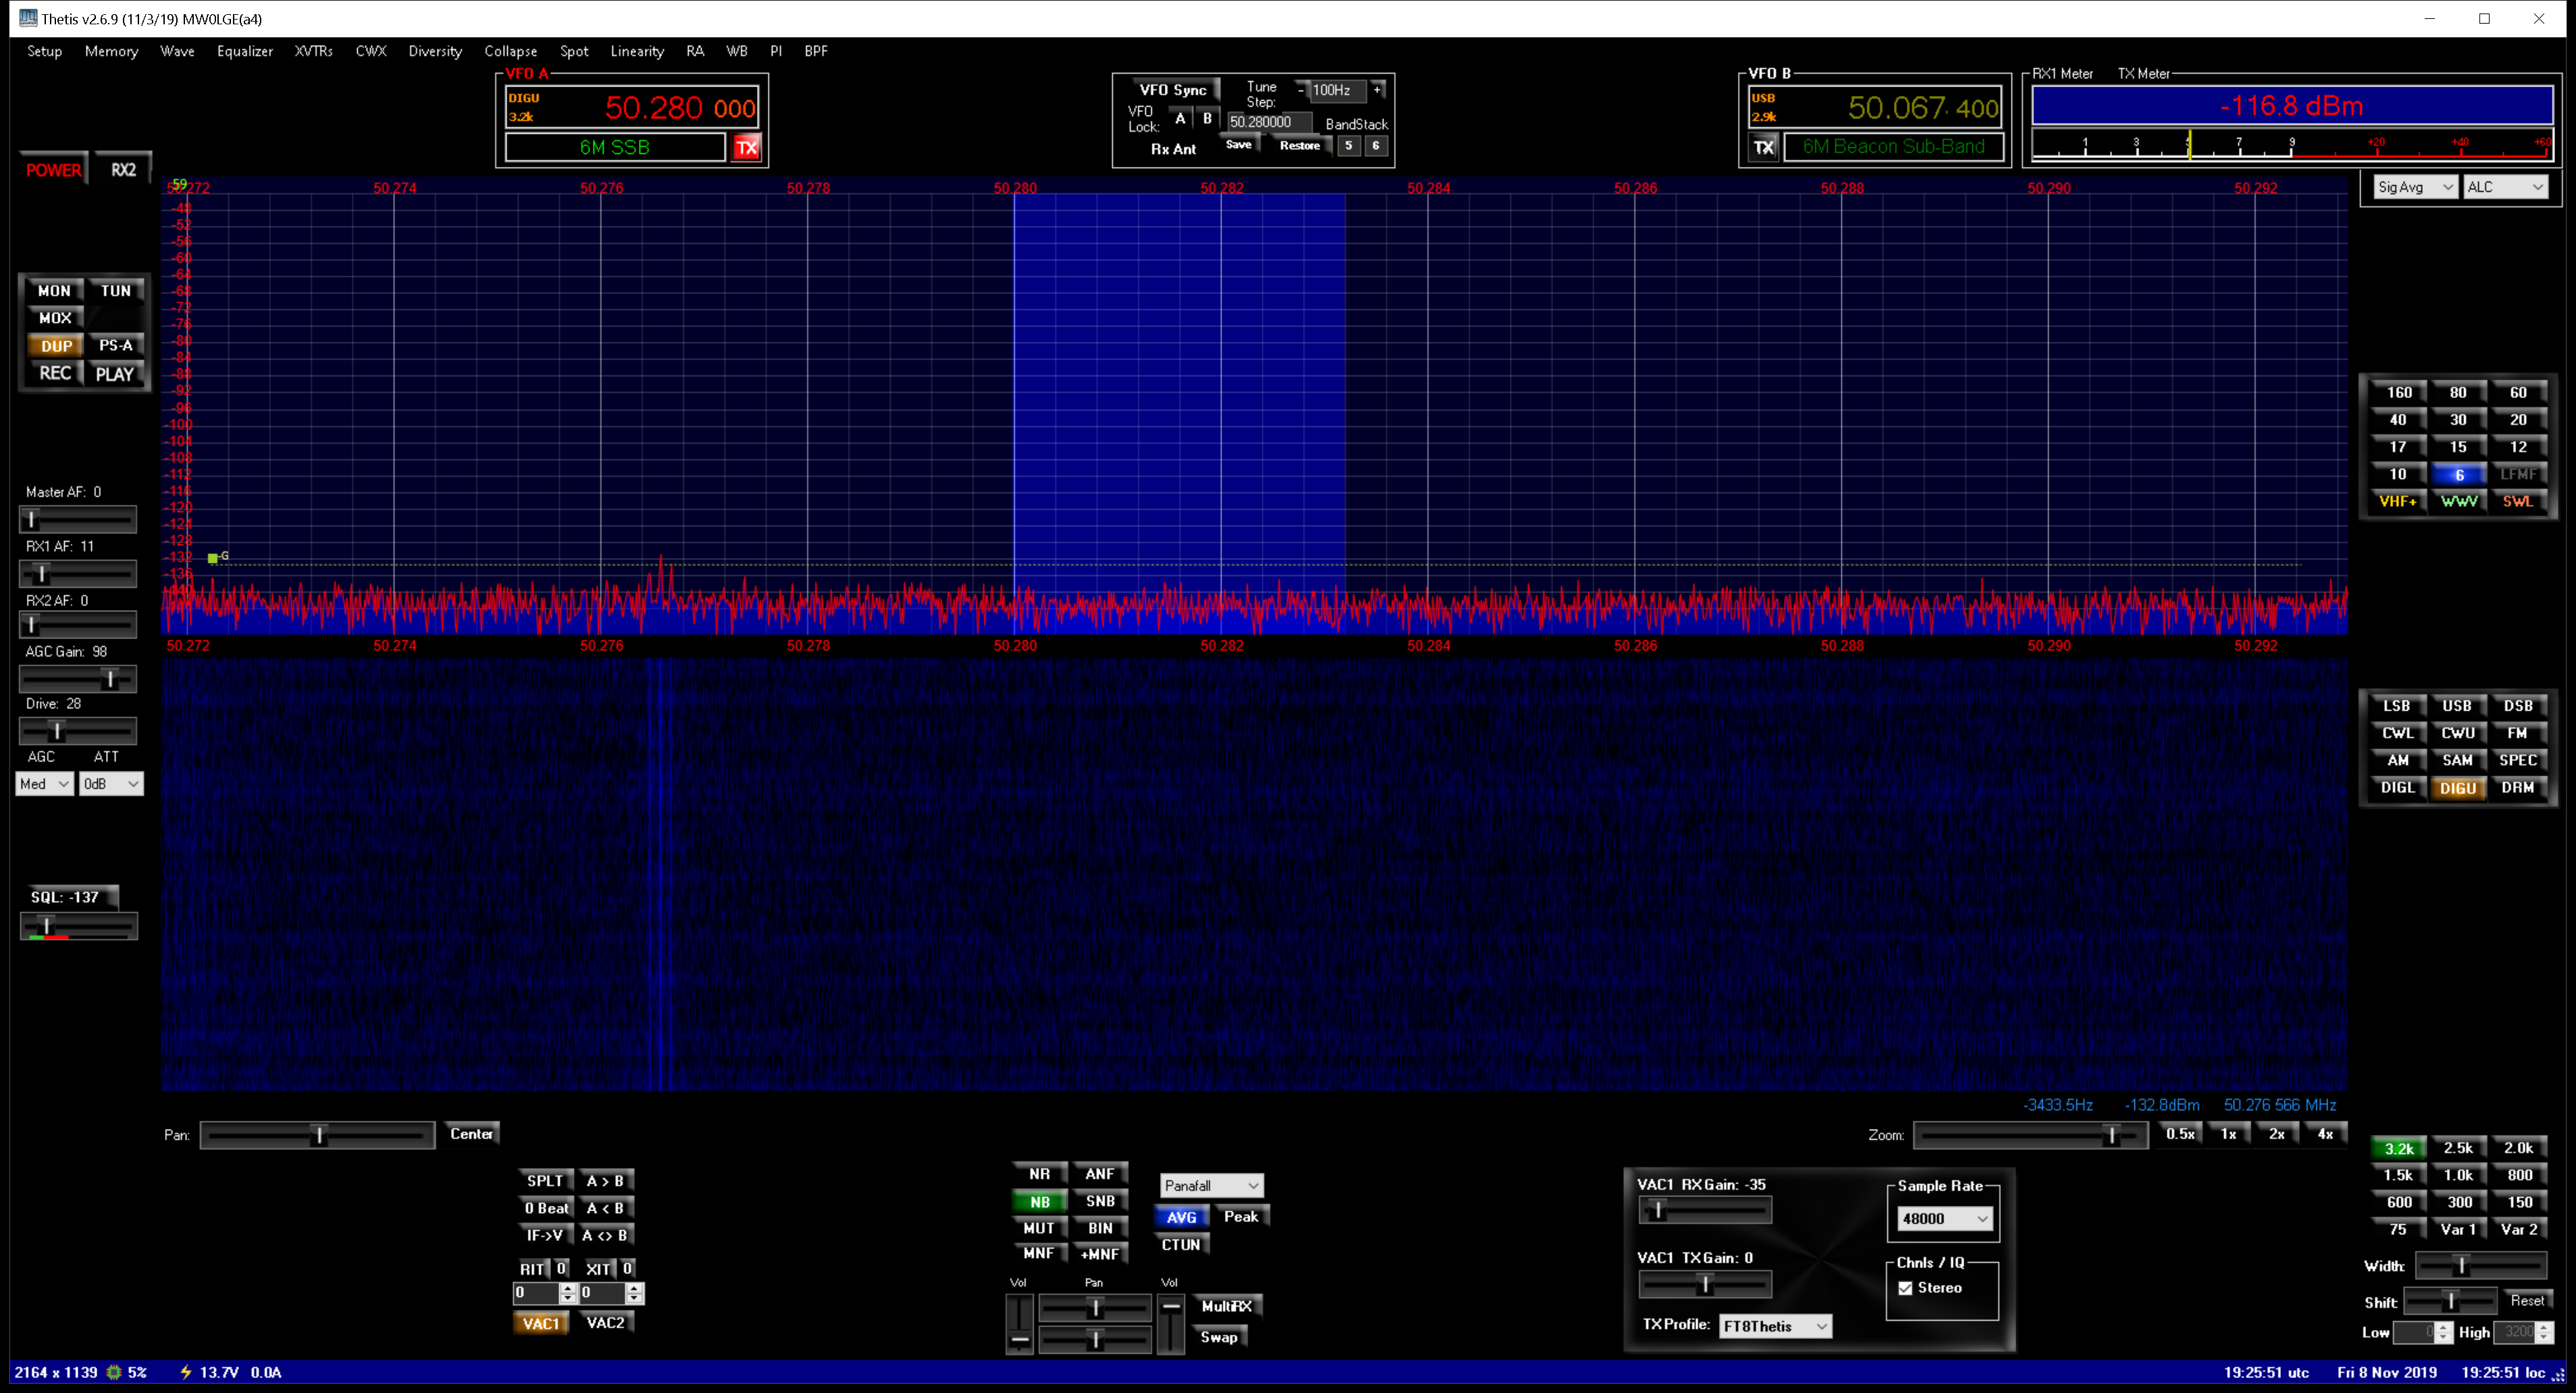Open the AGC Med dropdown
2576x1393 pixels.
pyautogui.click(x=45, y=784)
